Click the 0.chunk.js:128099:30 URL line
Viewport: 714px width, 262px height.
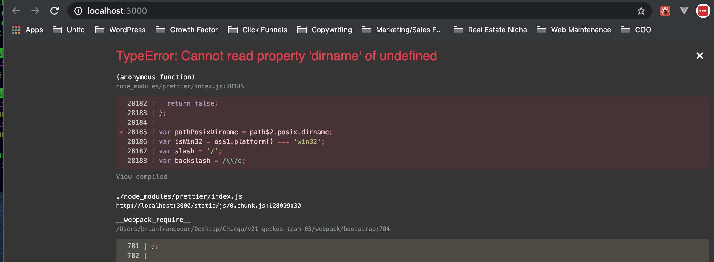tap(208, 206)
